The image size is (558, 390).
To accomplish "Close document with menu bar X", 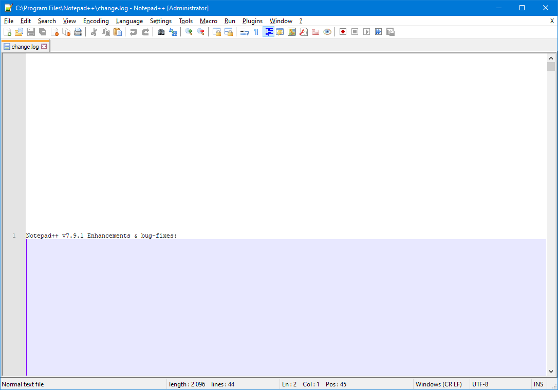I will click(552, 21).
